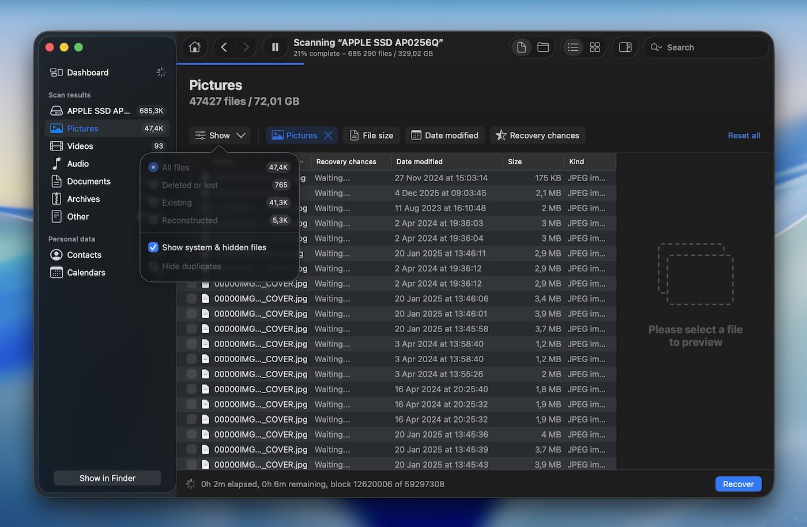Toggle the preview panel icon
Image resolution: width=807 pixels, height=527 pixels.
pos(625,47)
